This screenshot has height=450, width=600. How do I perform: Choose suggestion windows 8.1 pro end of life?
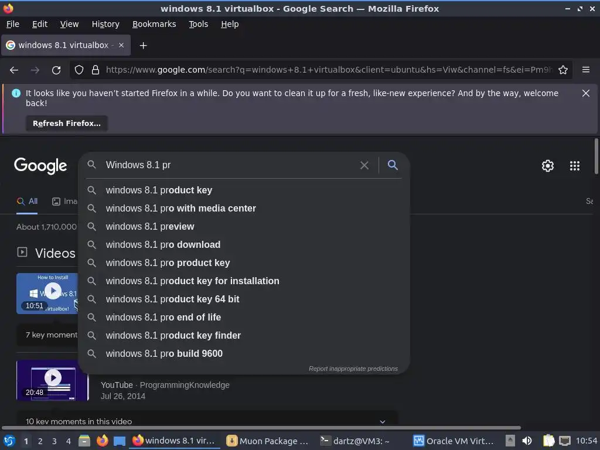pyautogui.click(x=244, y=317)
